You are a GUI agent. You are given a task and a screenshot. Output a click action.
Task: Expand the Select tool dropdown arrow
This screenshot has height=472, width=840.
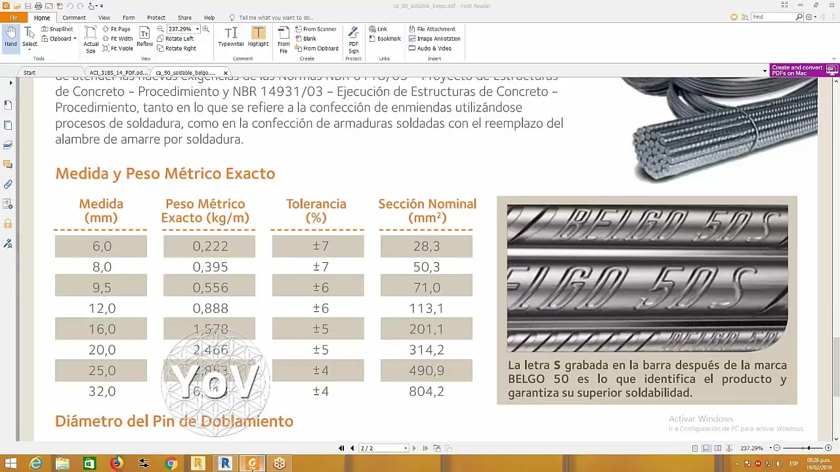pos(30,51)
